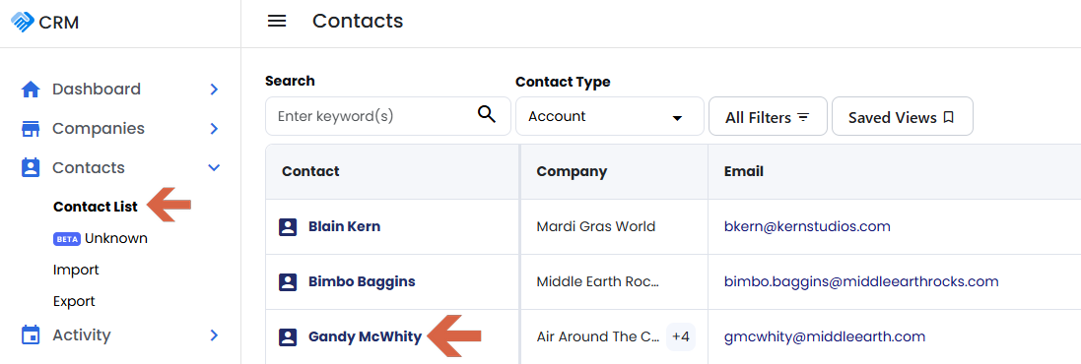Viewport: 1081px width, 364px height.
Task: Click the search keyword input field
Action: point(387,116)
